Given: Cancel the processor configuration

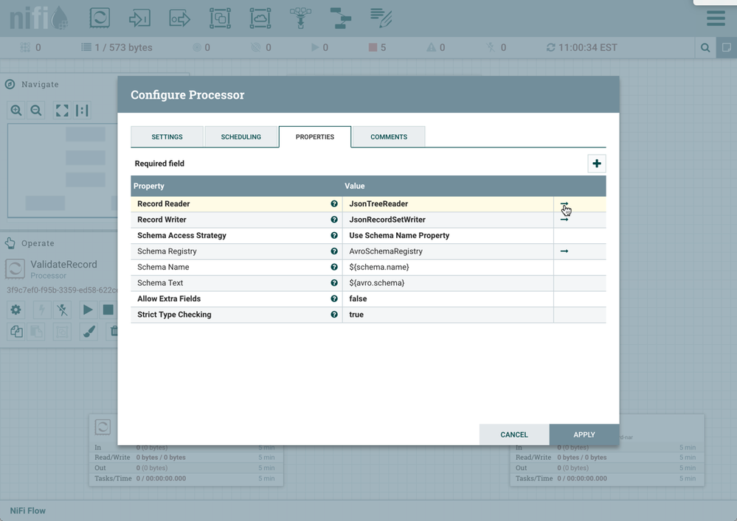Looking at the screenshot, I should point(513,435).
